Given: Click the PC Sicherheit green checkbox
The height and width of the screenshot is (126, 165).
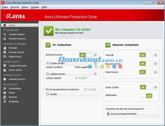Looking at the screenshot, I should tap(48, 45).
